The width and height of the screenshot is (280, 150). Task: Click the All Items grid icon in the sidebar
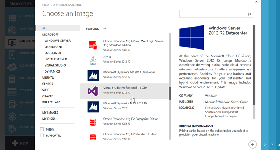pyautogui.click(x=12, y=18)
